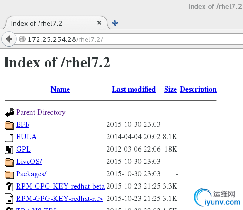
Task: Click the Index of /rhel7.2 page heading
Action: pos(57,63)
